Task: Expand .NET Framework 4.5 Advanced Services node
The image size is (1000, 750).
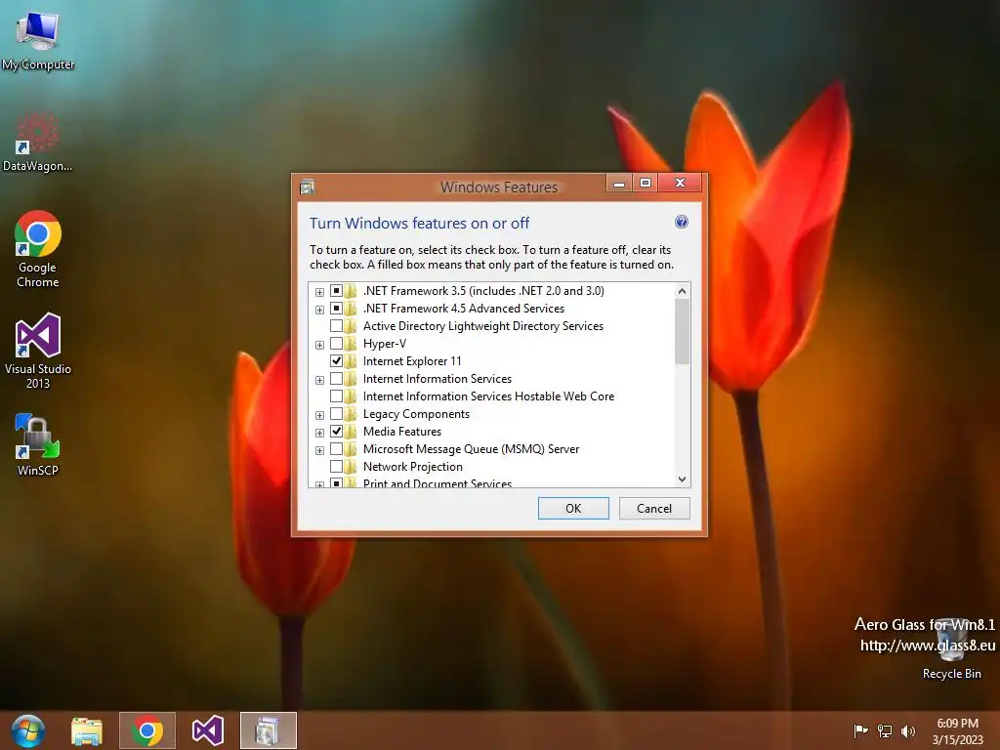Action: [x=319, y=310]
